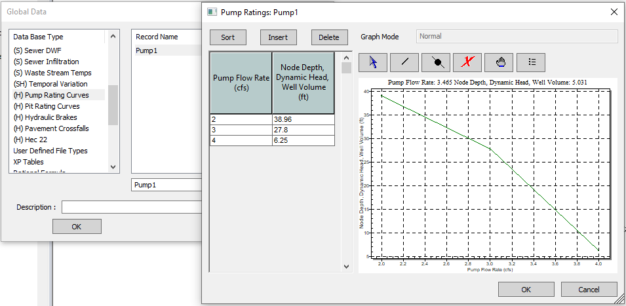Click the Pump1 record name input field
Screen dimensions: 626x306
pos(166,185)
